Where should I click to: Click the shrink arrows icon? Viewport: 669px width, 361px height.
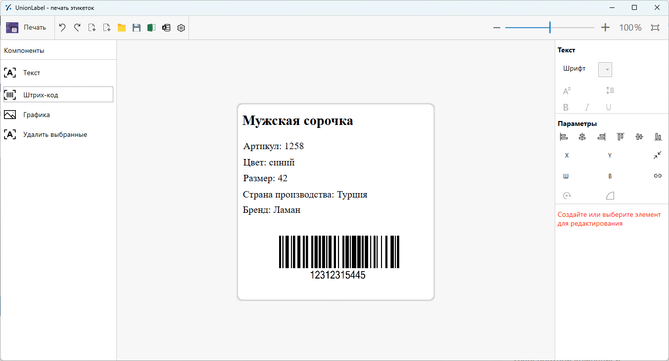(657, 156)
